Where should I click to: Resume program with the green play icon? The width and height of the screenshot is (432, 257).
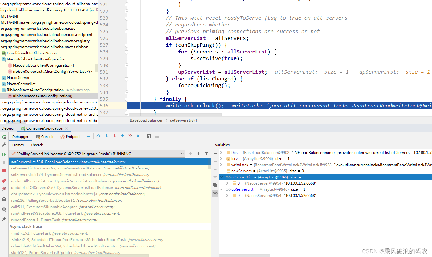point(4,154)
